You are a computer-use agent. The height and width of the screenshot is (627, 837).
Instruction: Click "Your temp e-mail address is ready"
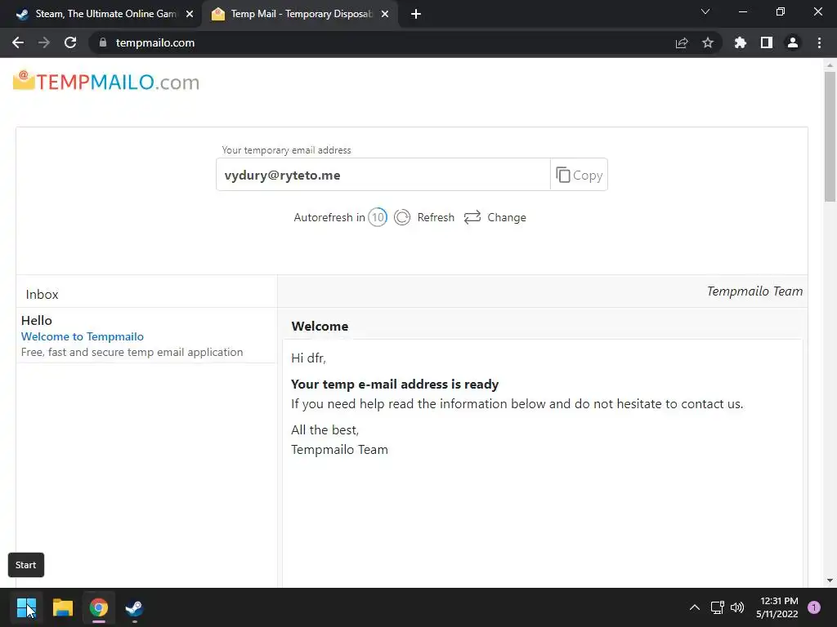coord(395,385)
